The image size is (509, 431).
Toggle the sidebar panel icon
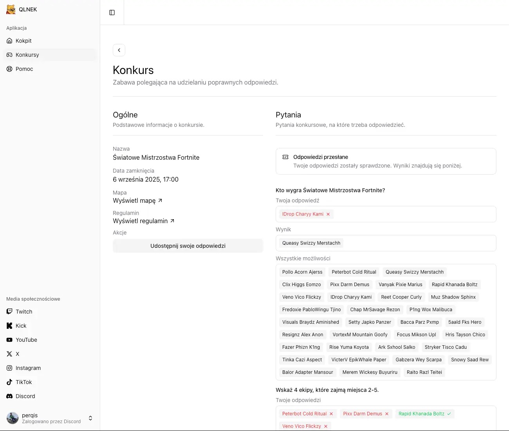[x=112, y=13]
